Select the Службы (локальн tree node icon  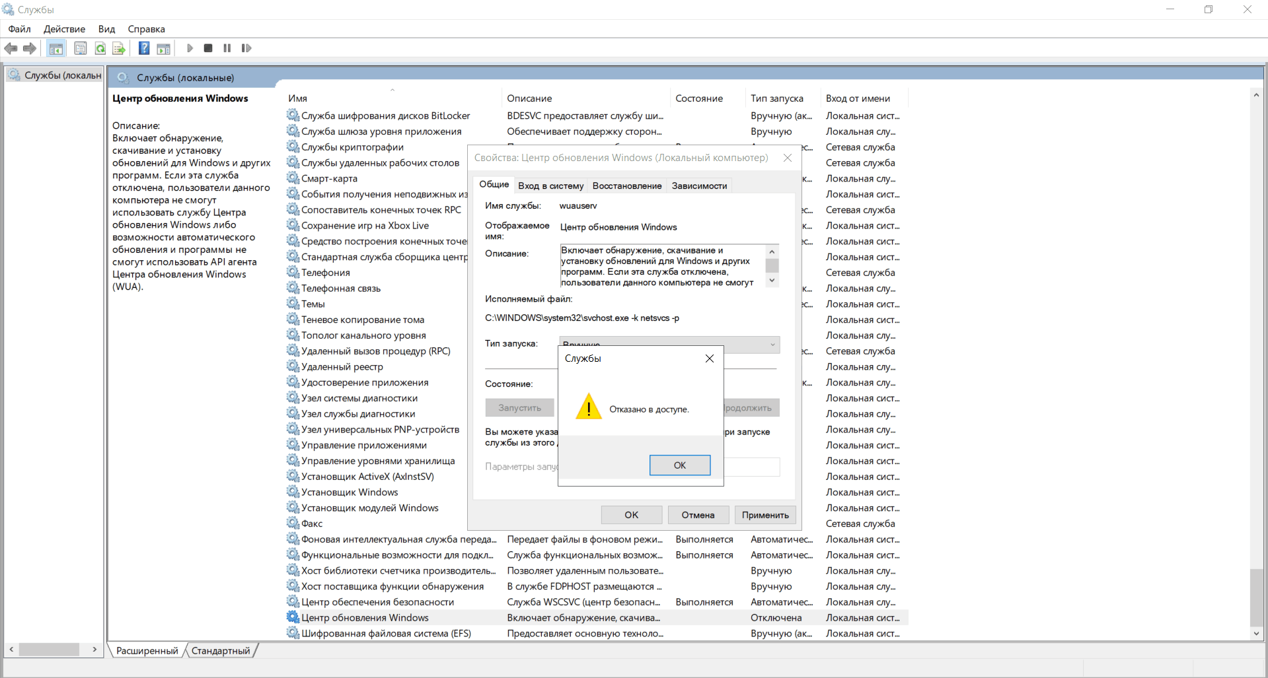click(x=14, y=75)
